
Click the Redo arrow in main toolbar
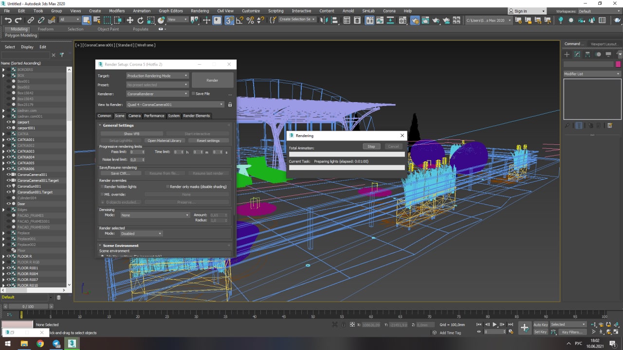[18, 20]
